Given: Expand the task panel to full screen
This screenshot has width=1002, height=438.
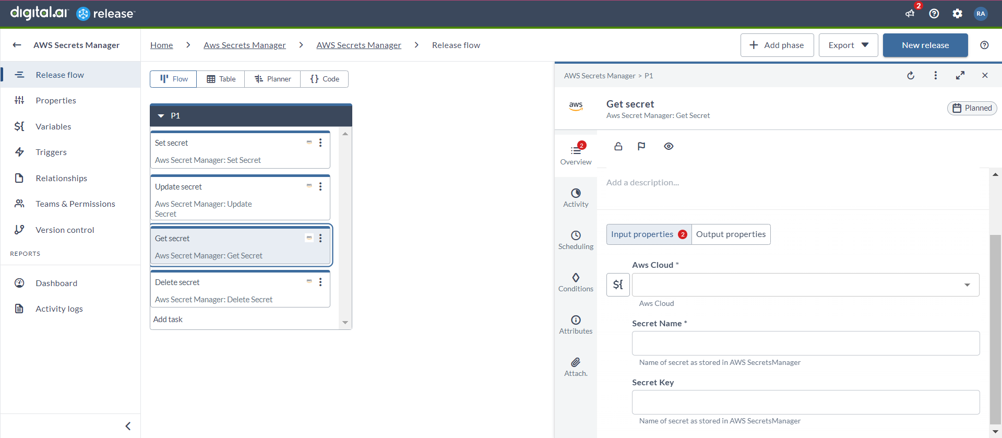Looking at the screenshot, I should point(960,76).
